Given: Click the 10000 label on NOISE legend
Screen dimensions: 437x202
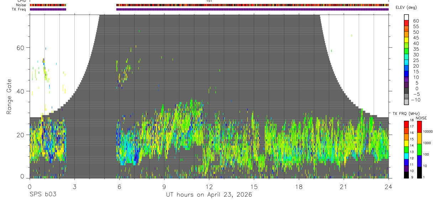Looking at the screenshot, I should point(429,131).
